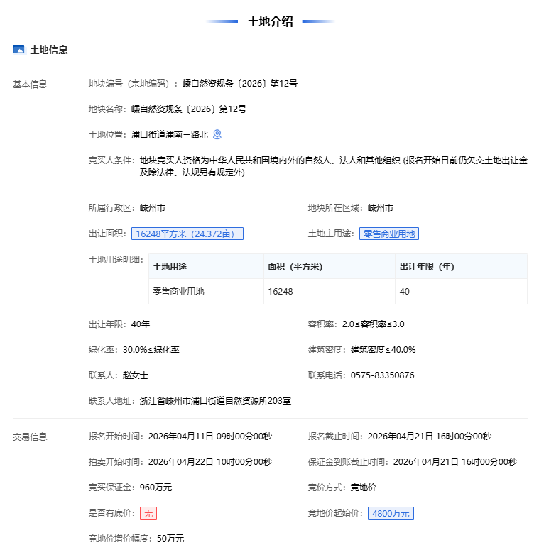Click the 交易信息 section label
This screenshot has height=560, width=539.
30,437
